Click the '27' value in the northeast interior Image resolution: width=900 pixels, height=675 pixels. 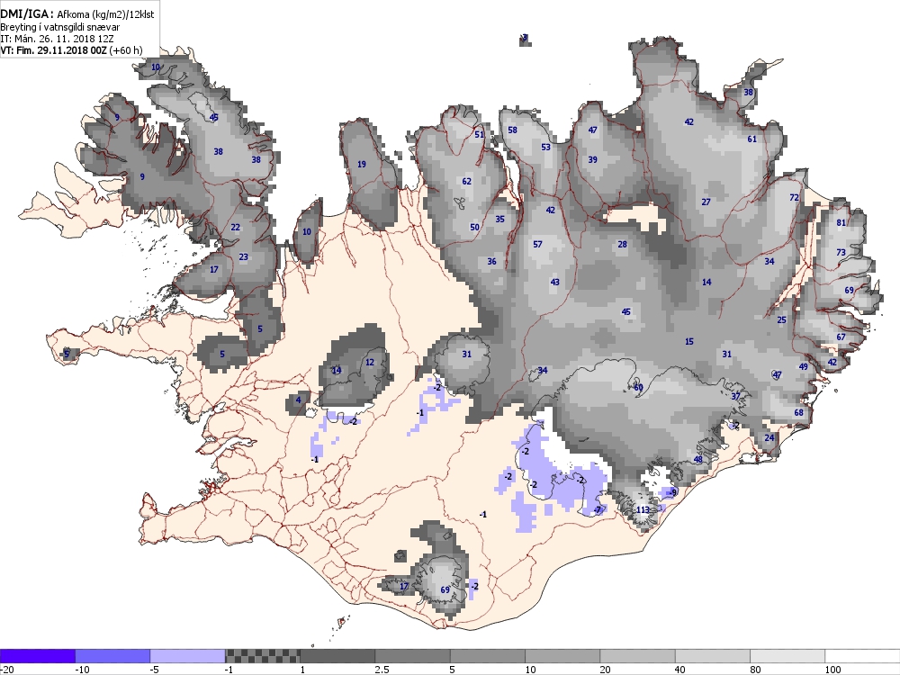tap(706, 202)
